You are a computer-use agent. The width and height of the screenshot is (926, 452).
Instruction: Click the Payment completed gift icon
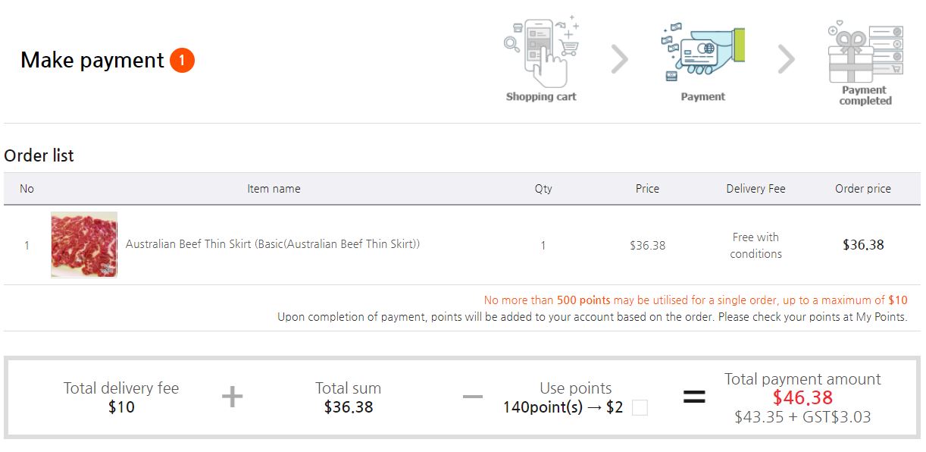click(x=865, y=52)
